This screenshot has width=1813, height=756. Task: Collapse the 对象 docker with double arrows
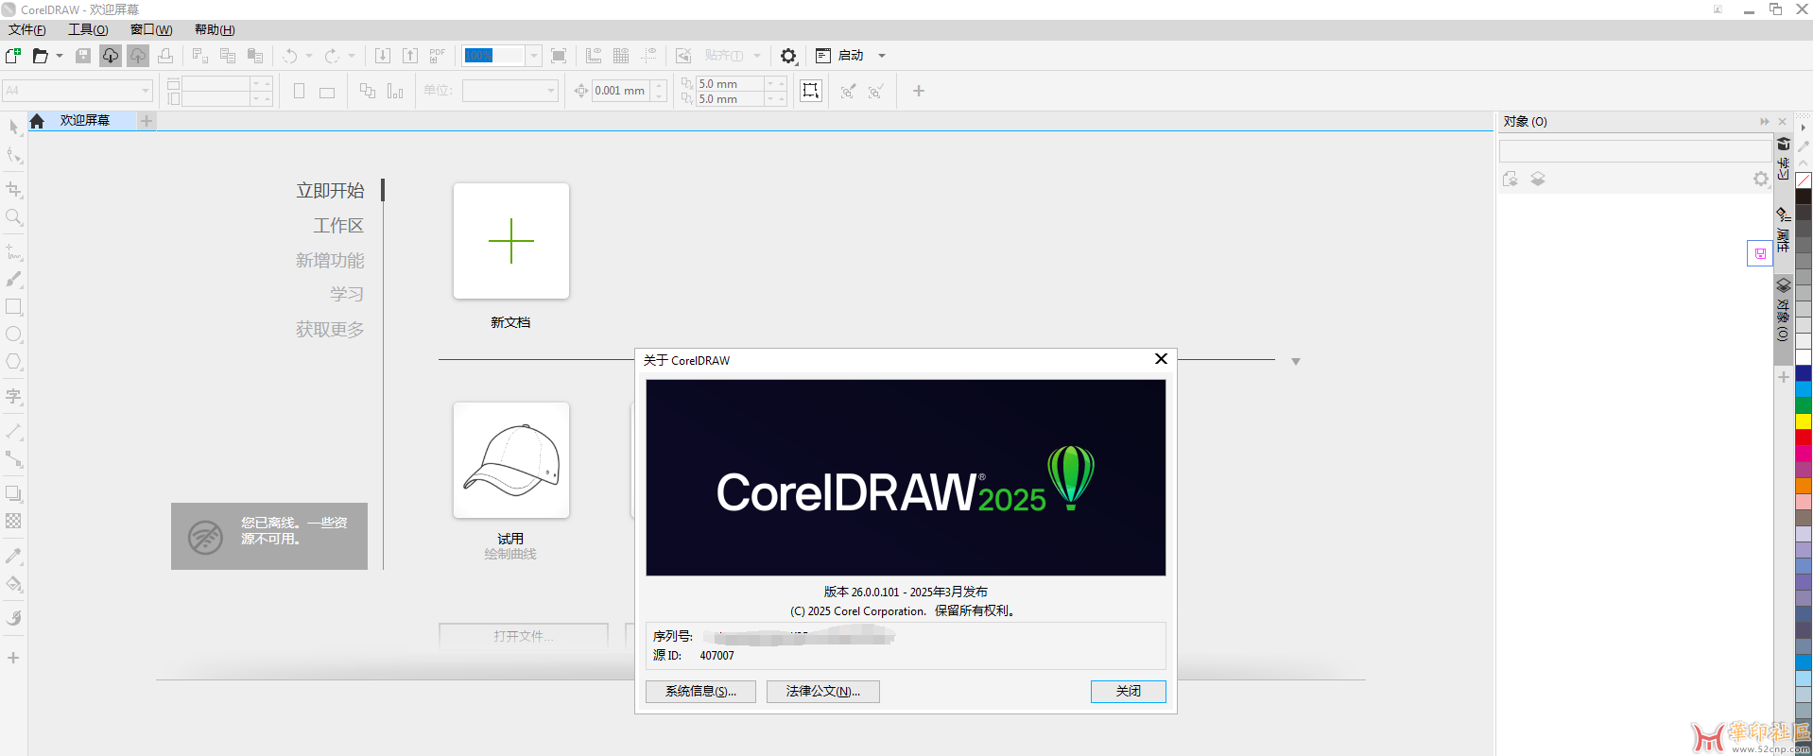point(1764,121)
